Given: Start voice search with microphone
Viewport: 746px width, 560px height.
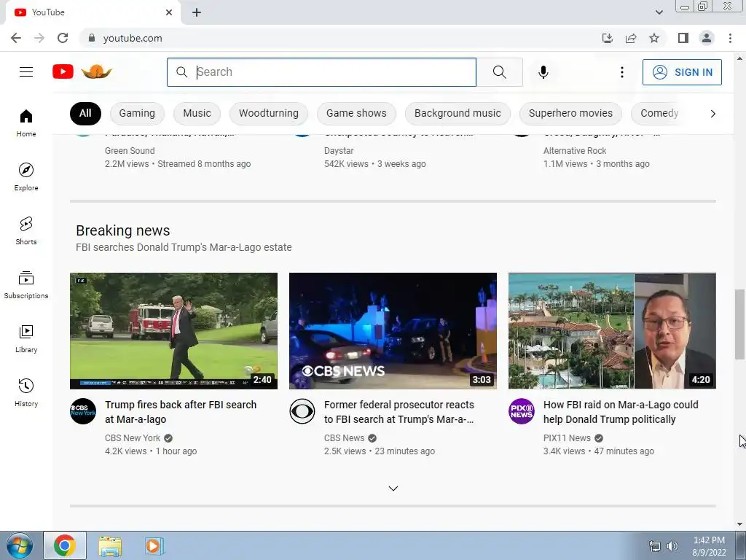Looking at the screenshot, I should pyautogui.click(x=543, y=72).
